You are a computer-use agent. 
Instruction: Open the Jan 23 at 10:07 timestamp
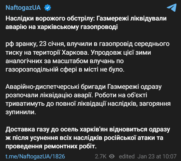[157, 156]
